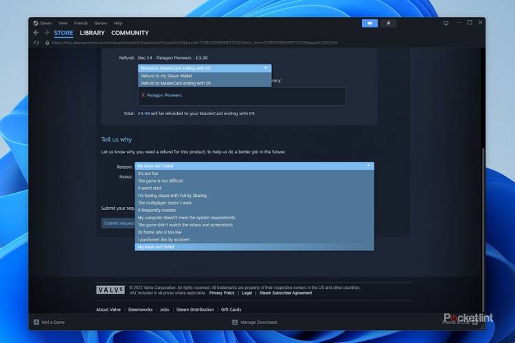Click the Add a Game plus icon
The height and width of the screenshot is (343, 515).
[36, 322]
